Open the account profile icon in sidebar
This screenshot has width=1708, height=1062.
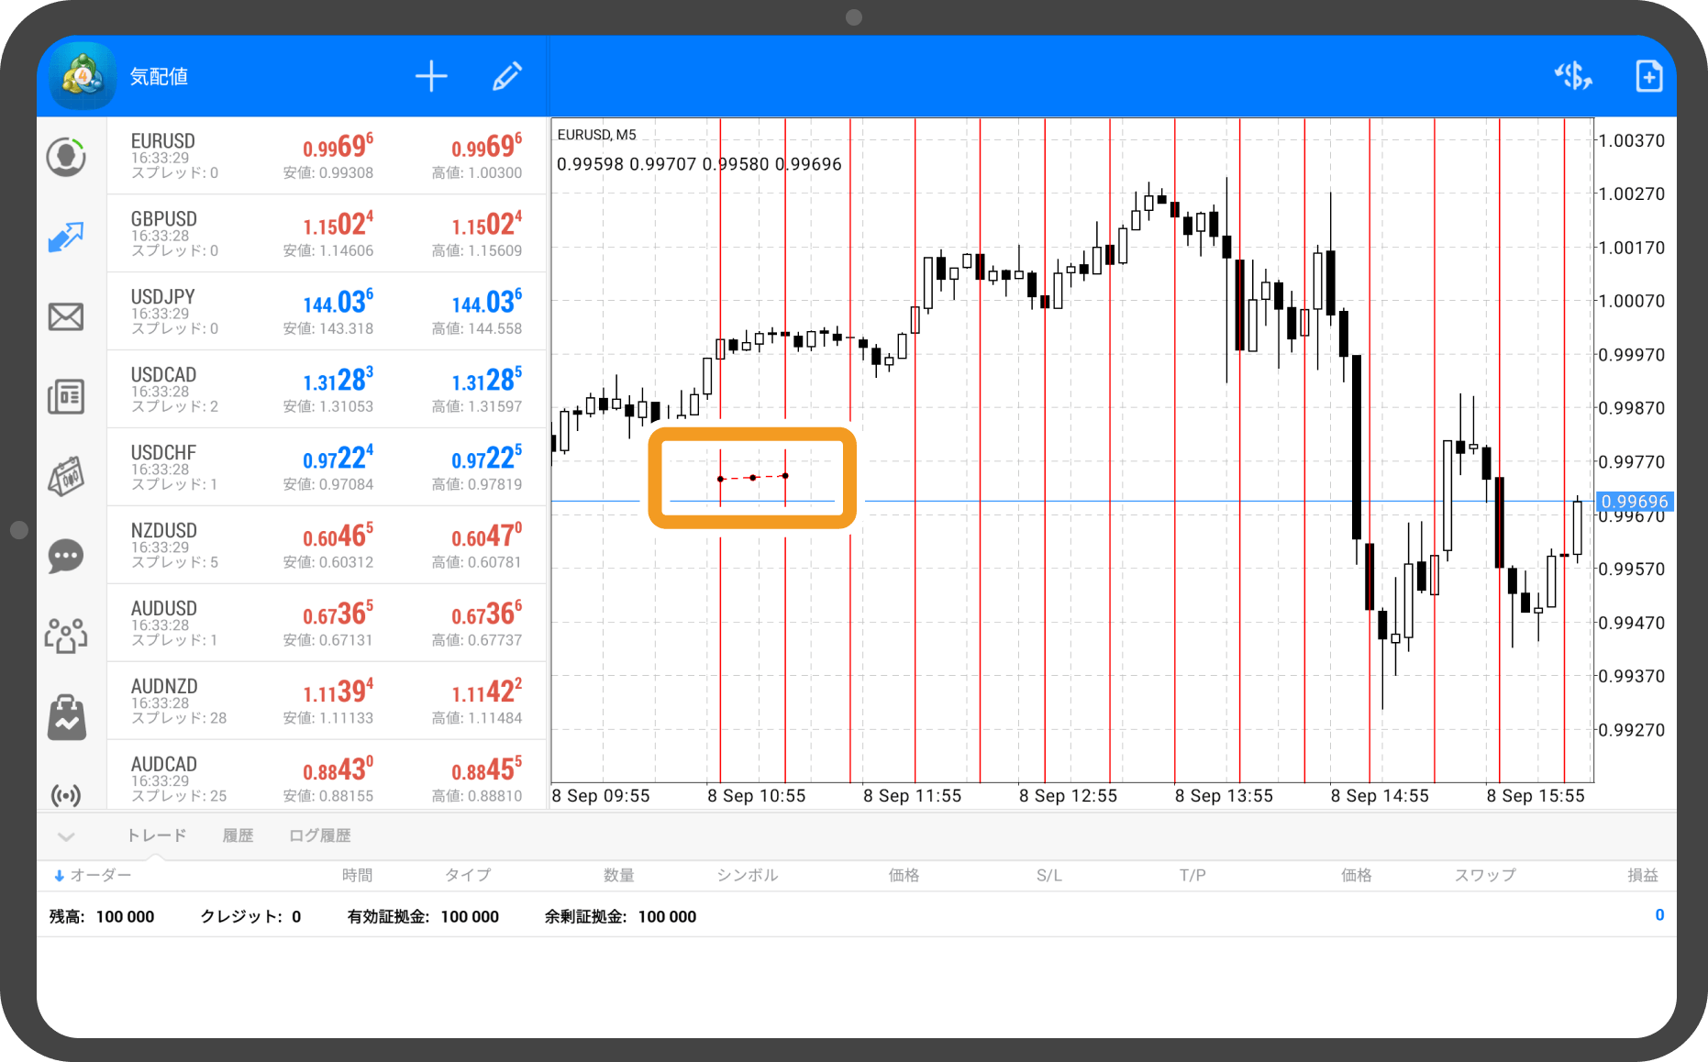pos(66,157)
